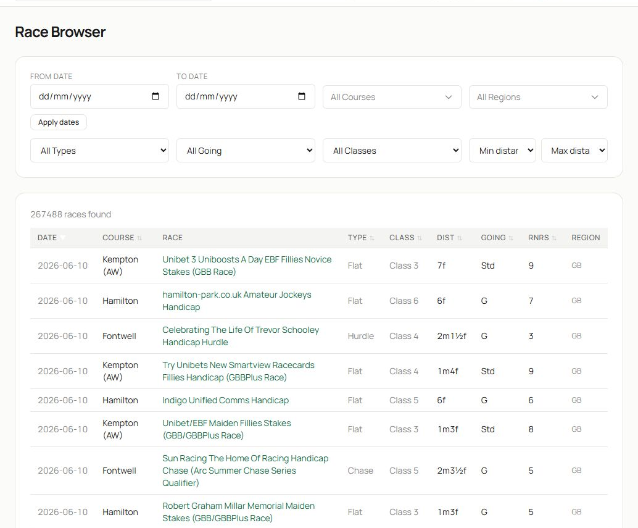638x528 pixels.
Task: Open the Min distance dropdown
Action: 502,151
